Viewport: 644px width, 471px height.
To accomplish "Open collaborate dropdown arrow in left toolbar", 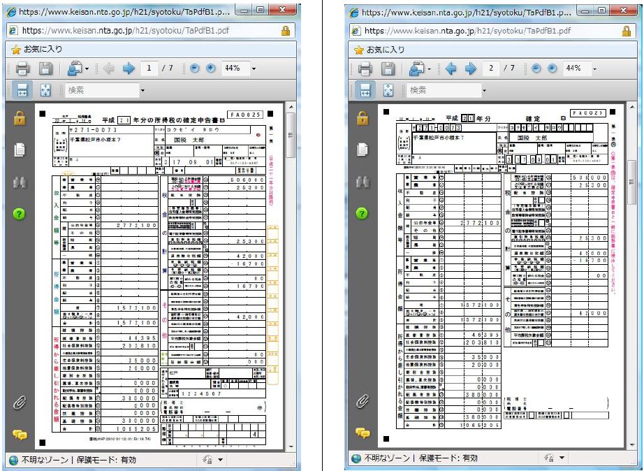I will coord(87,68).
